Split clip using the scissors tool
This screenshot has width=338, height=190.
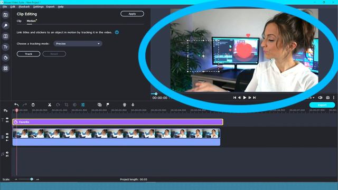pos(50,104)
